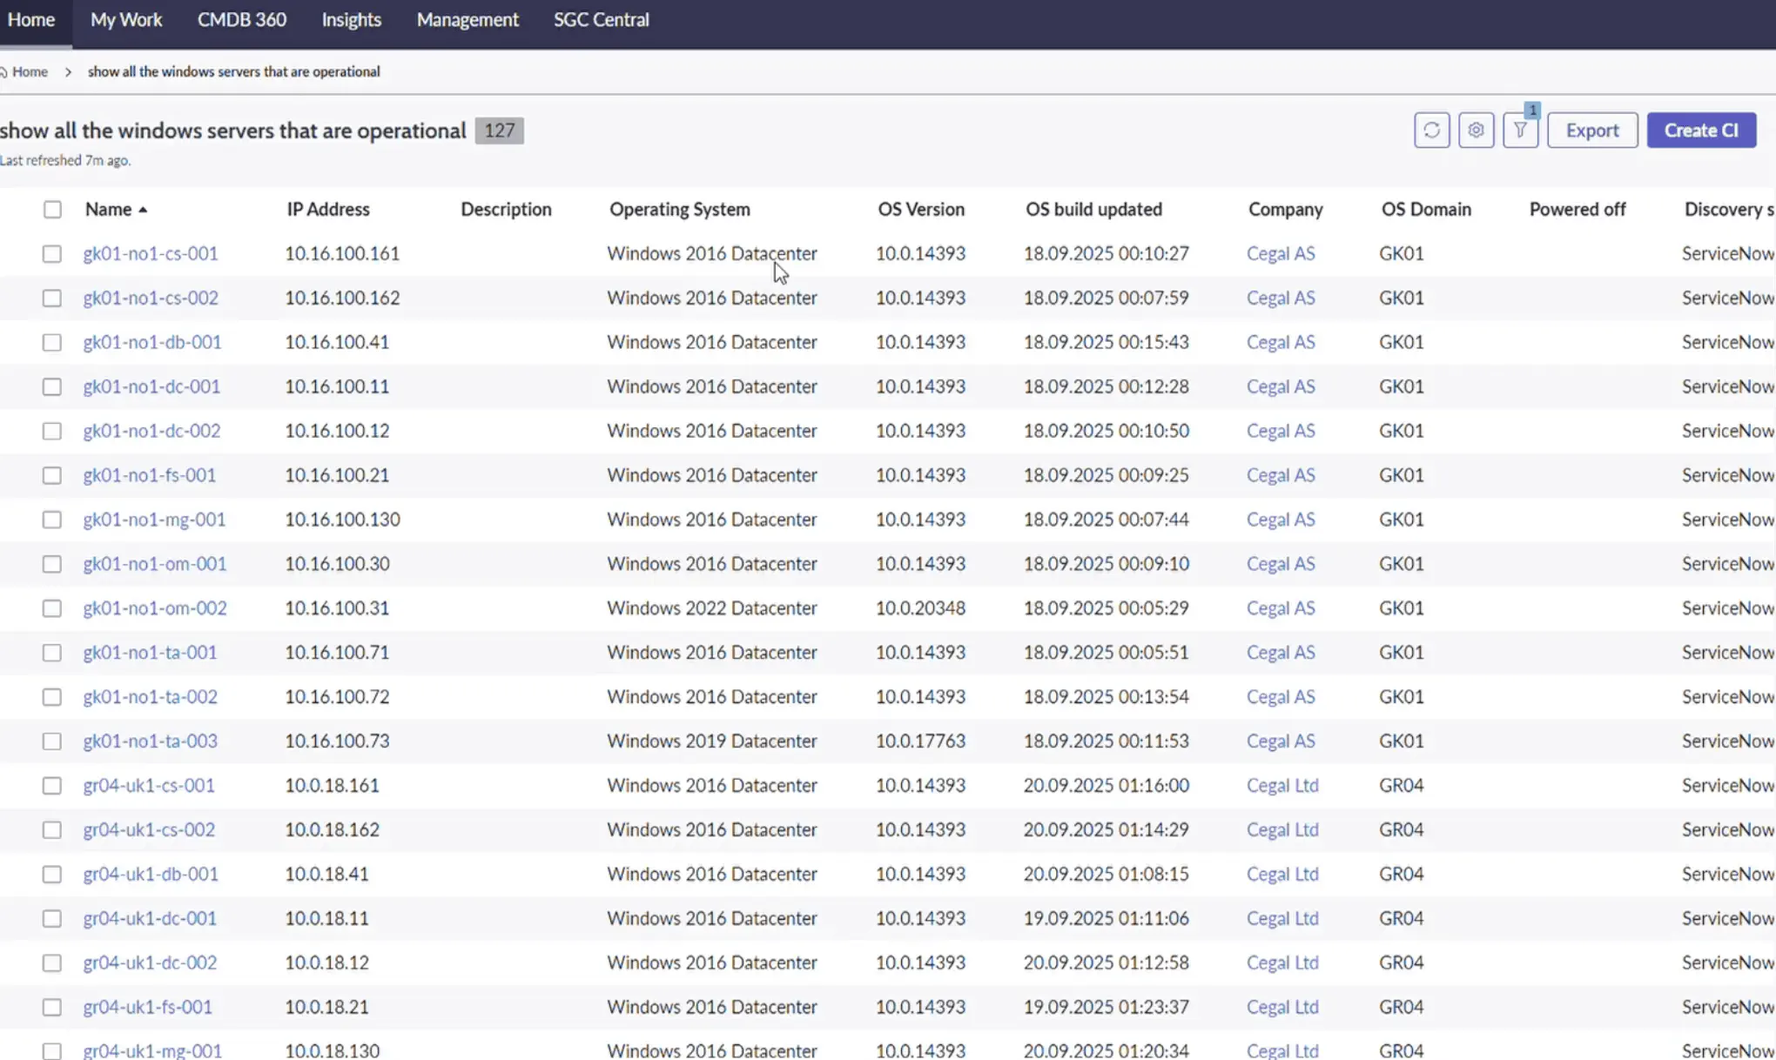Click the refresh list icon
The height and width of the screenshot is (1060, 1776).
pos(1431,131)
